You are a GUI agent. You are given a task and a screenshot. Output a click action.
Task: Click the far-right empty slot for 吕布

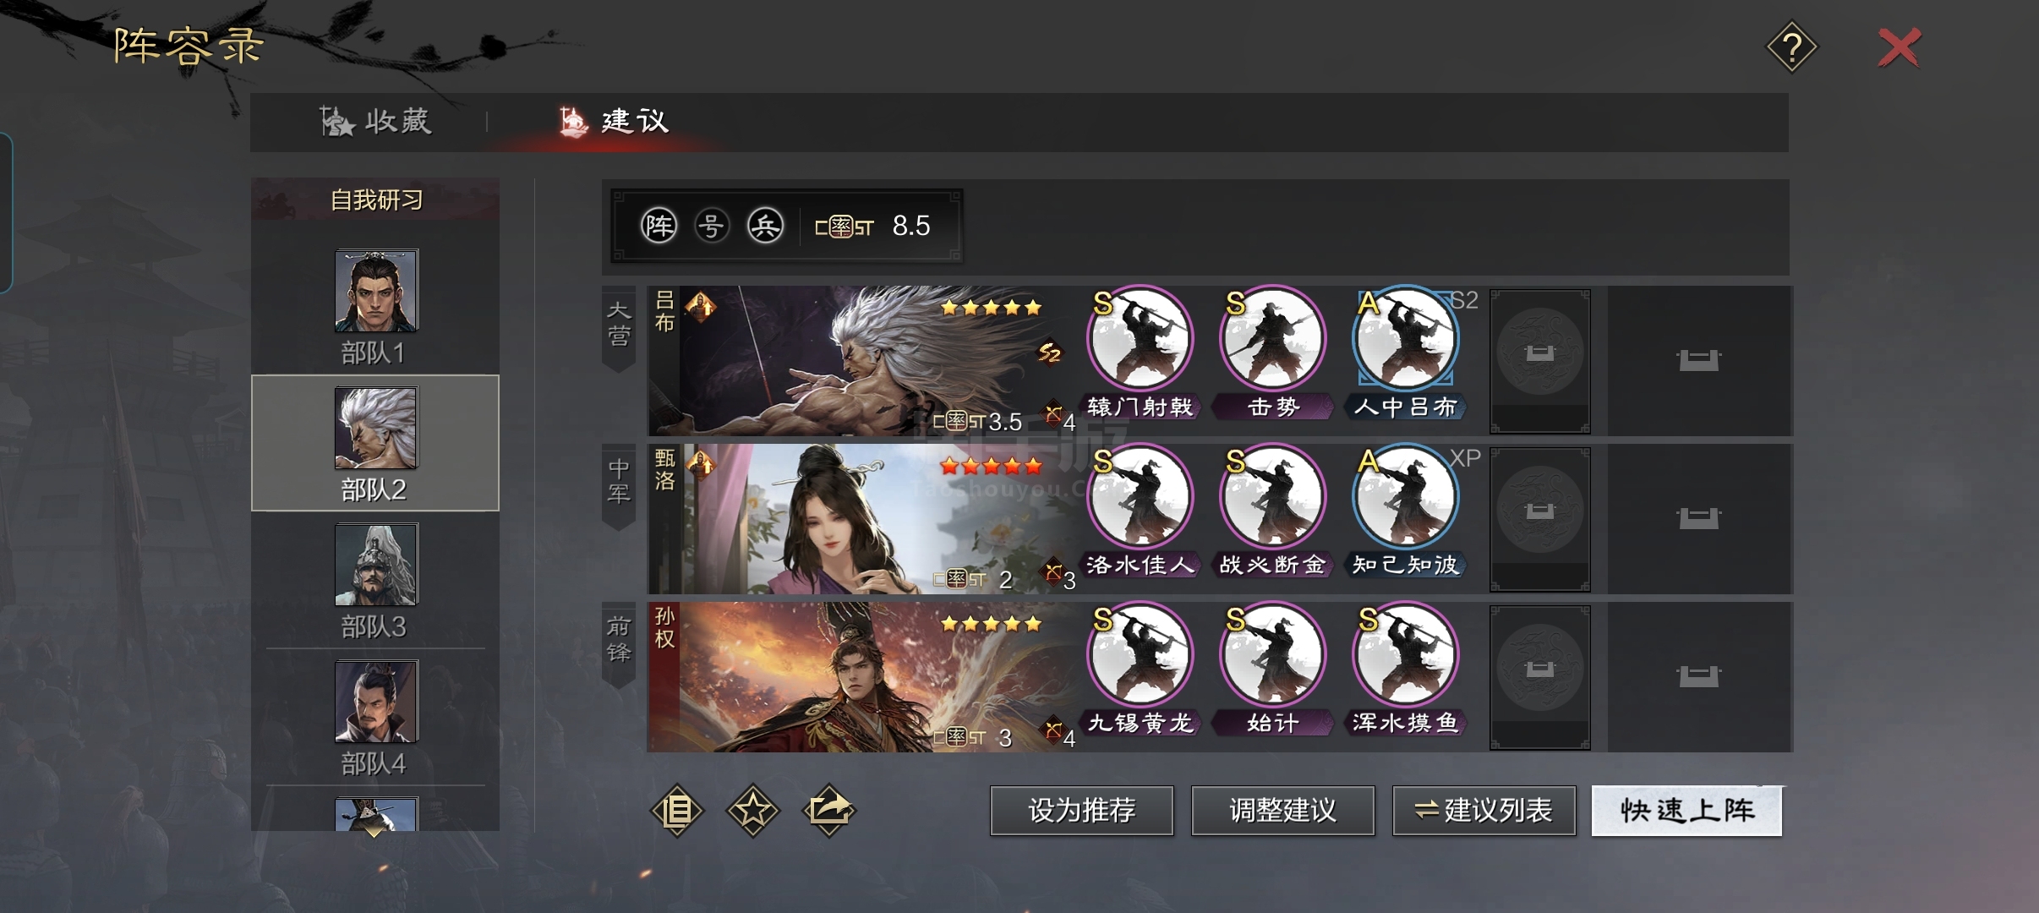1698,361
